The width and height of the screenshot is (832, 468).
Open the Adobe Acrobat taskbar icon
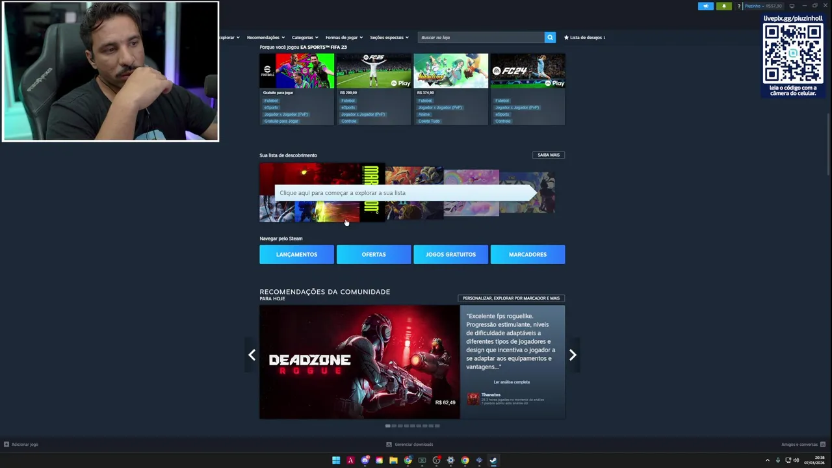click(350, 460)
